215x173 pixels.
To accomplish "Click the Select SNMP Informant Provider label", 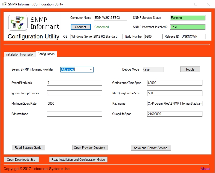I will pyautogui.click(x=32, y=69).
